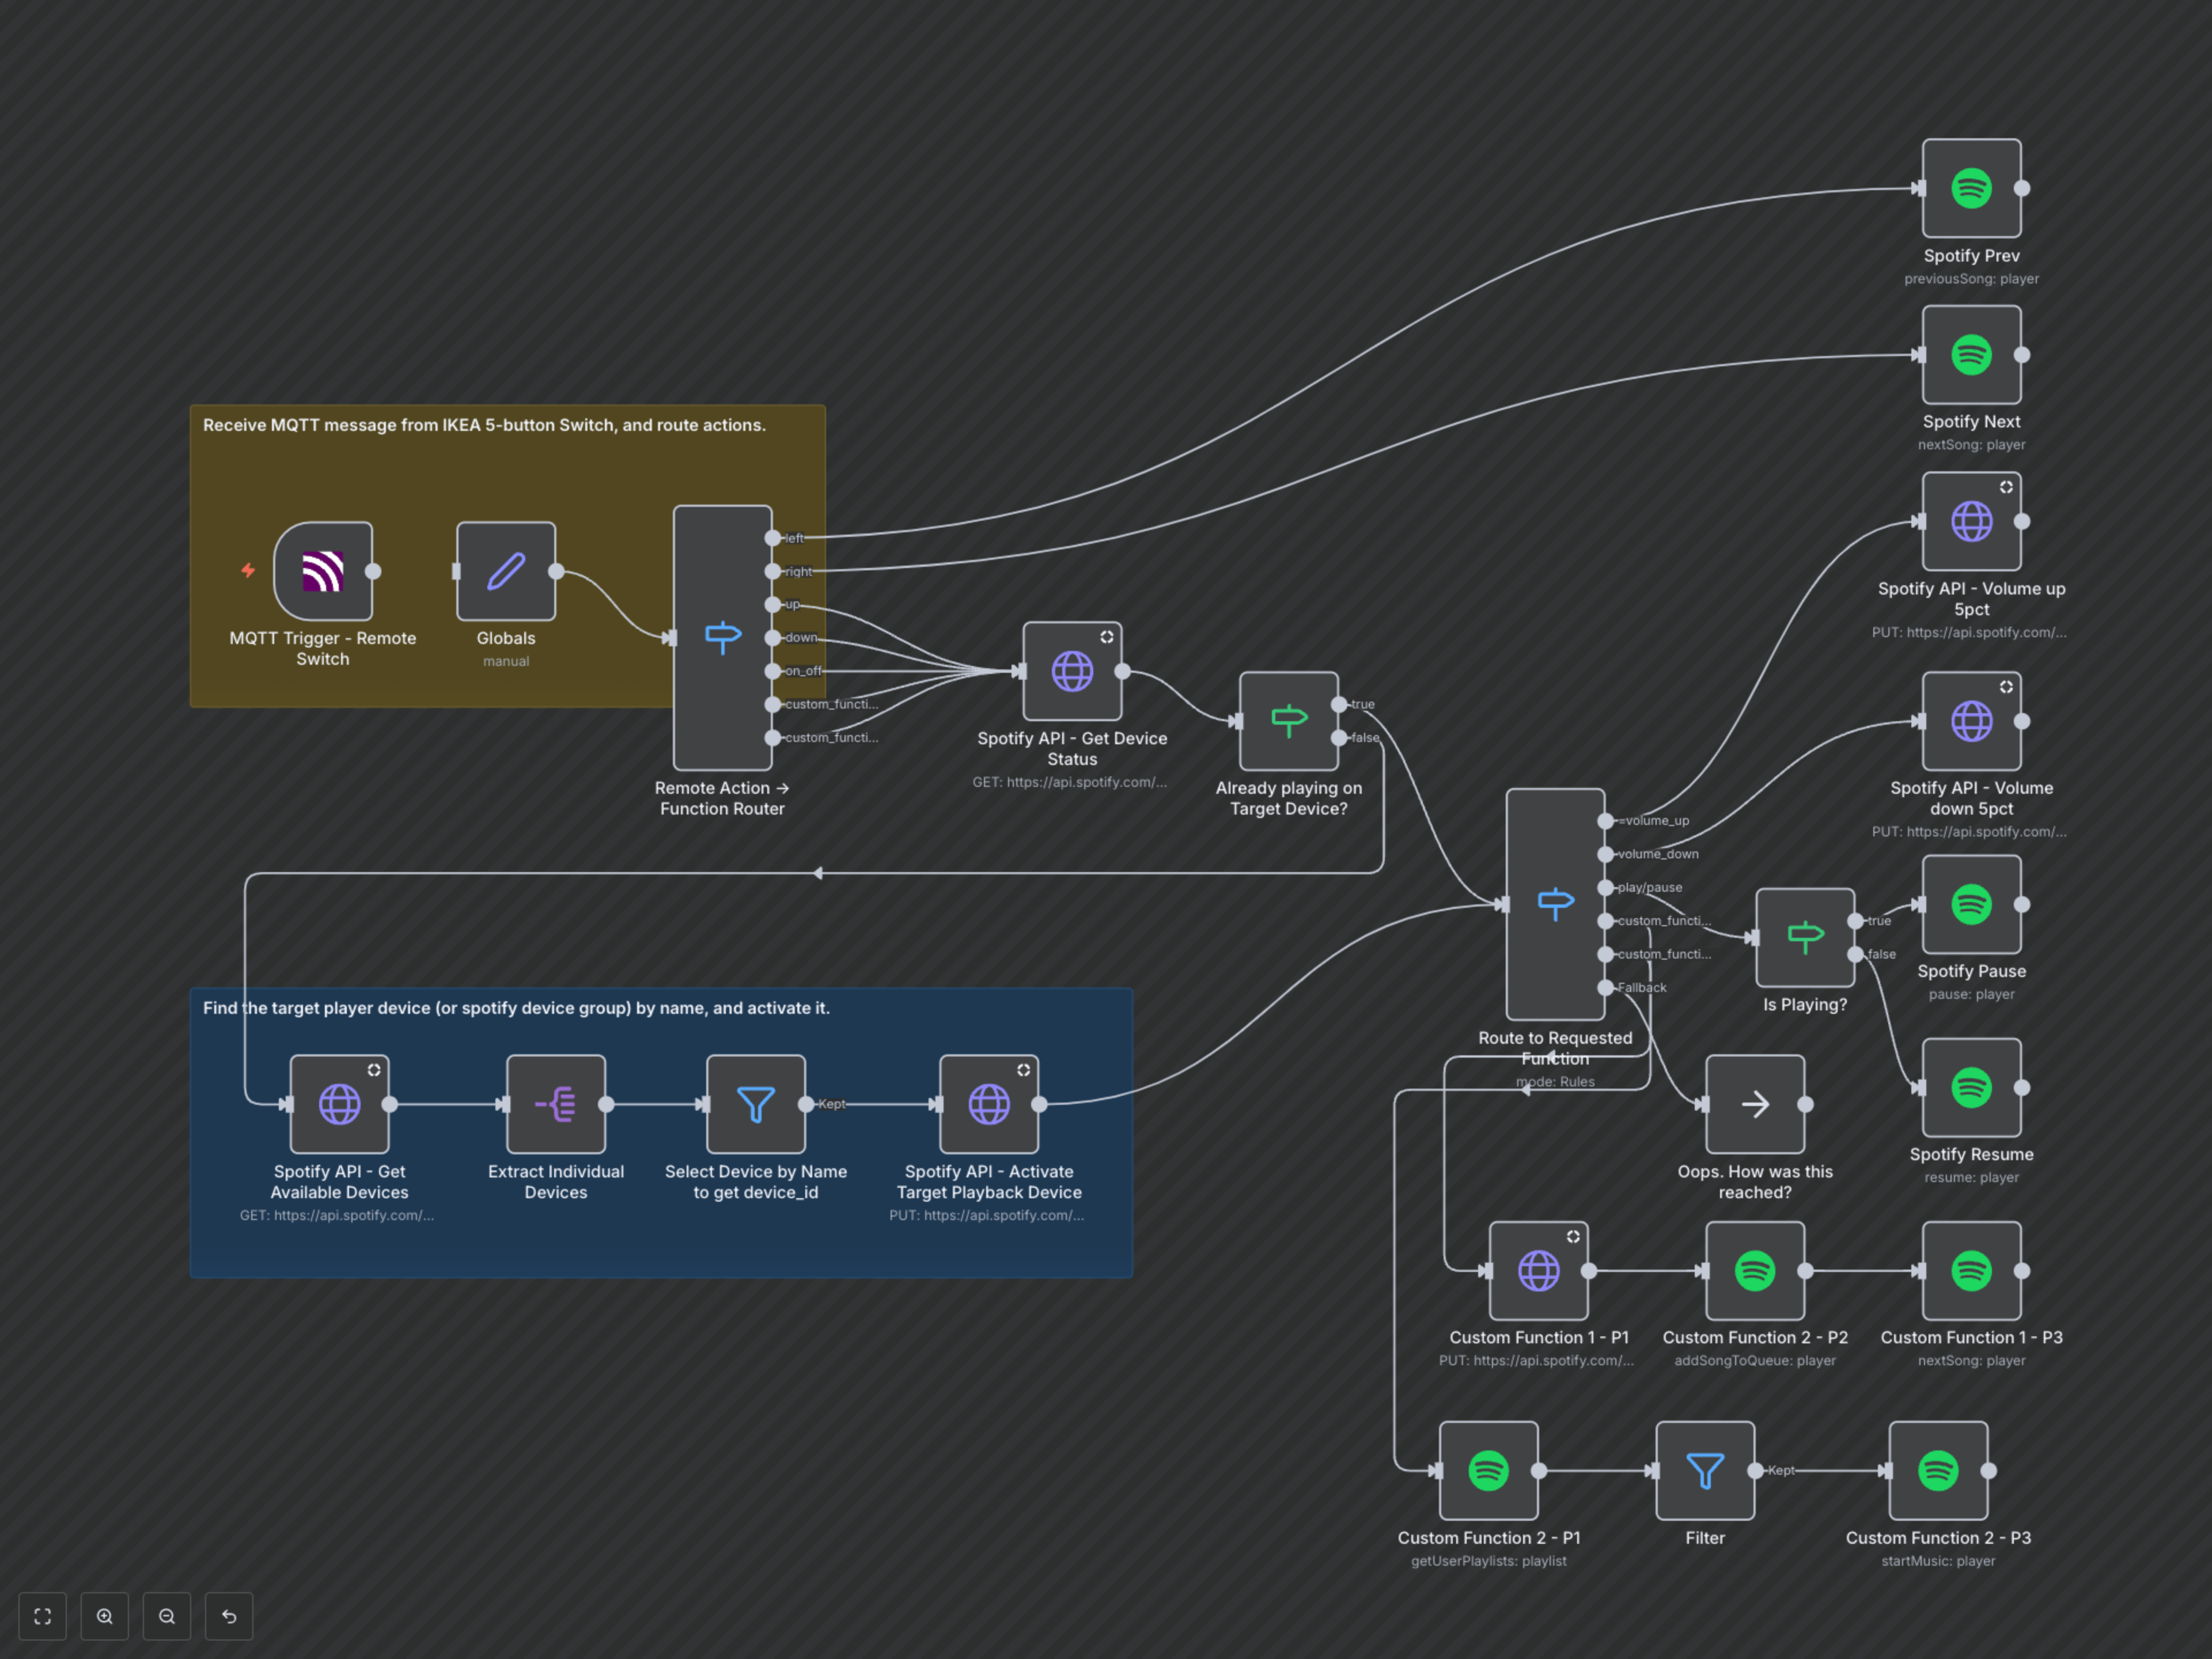Click the Spotify Prev node icon
2212x1659 pixels.
pos(1970,188)
